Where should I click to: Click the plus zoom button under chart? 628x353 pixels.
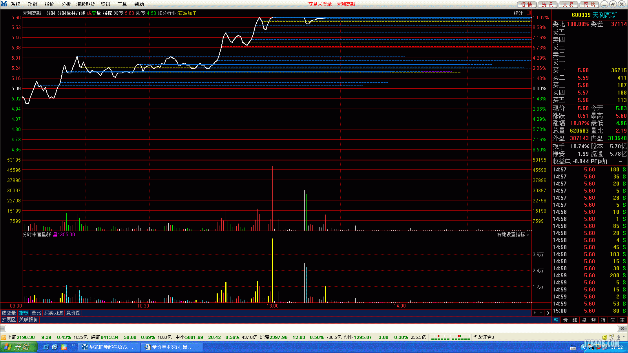coord(535,313)
